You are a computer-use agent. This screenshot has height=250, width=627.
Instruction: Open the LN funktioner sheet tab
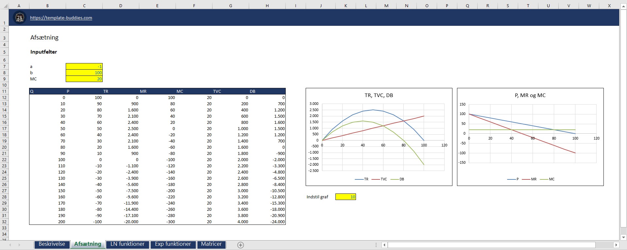(x=127, y=244)
